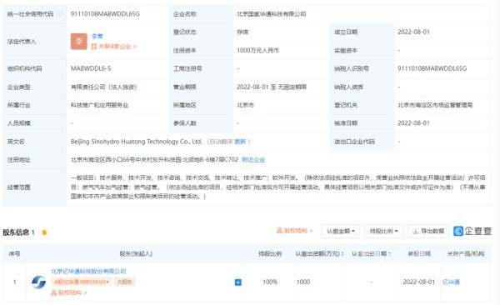
Task: Open the legal representative's blue name link
Action: point(97,36)
